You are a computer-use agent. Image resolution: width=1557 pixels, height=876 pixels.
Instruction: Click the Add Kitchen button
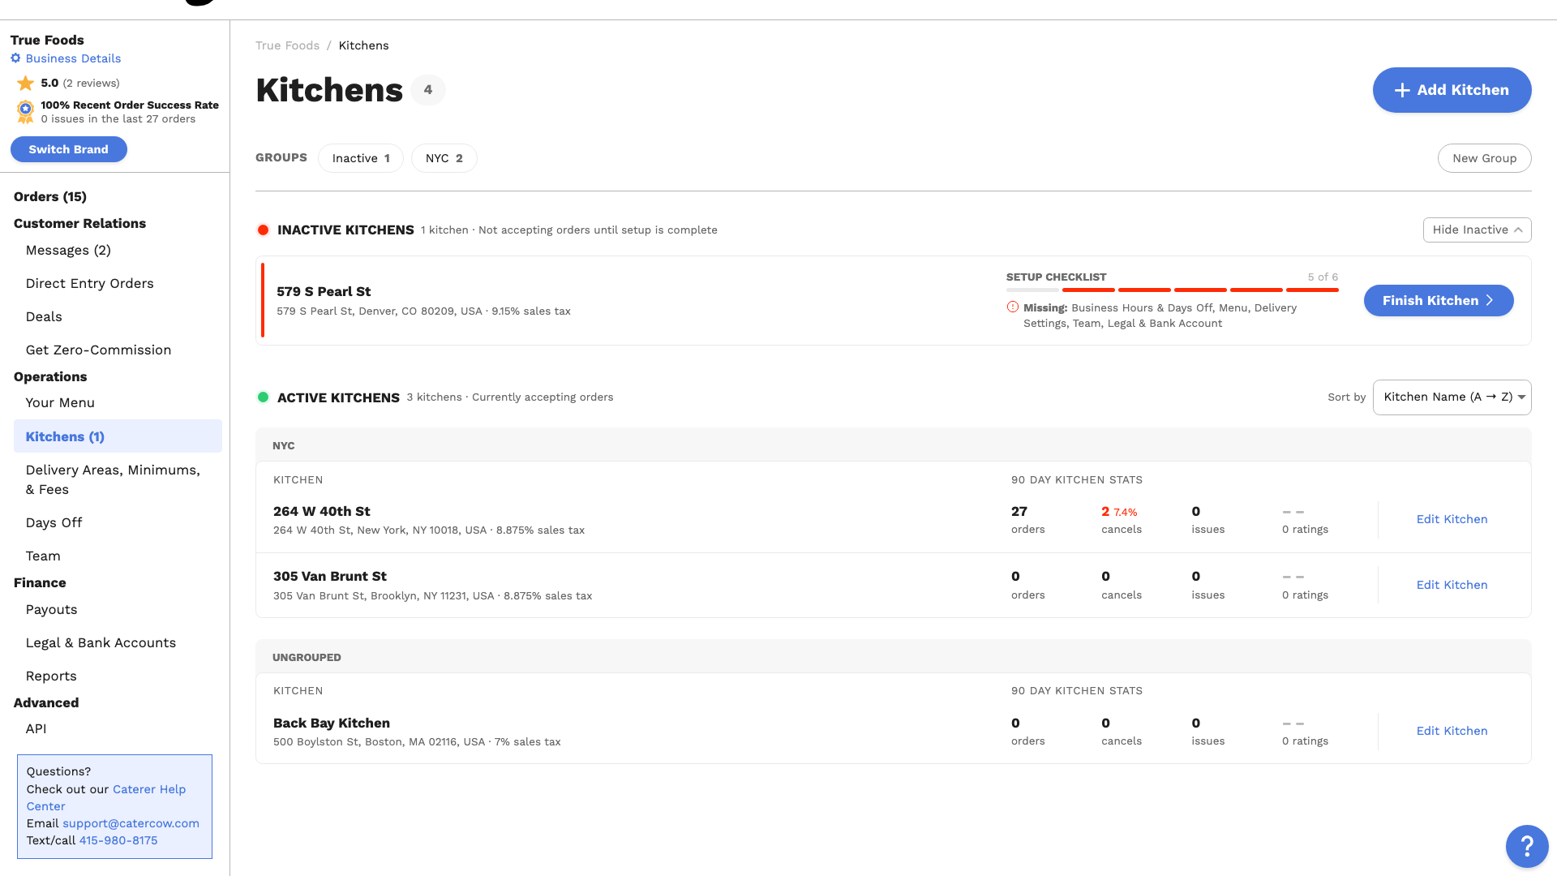coord(1452,90)
